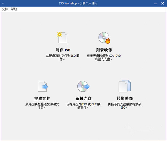Click description 保存光盘为 ISO 或 CUE 映像文件
The height and width of the screenshot is (141, 167).
[83, 106]
